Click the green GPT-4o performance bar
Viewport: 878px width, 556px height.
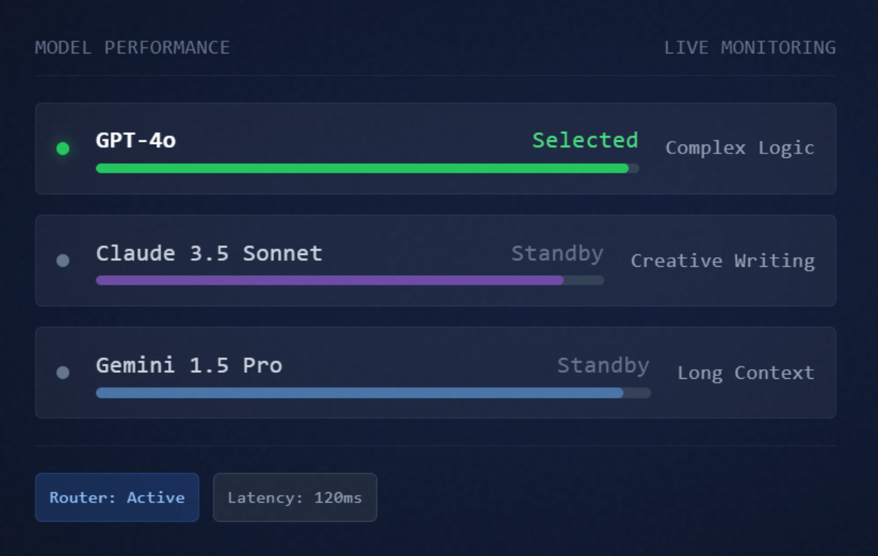(362, 168)
